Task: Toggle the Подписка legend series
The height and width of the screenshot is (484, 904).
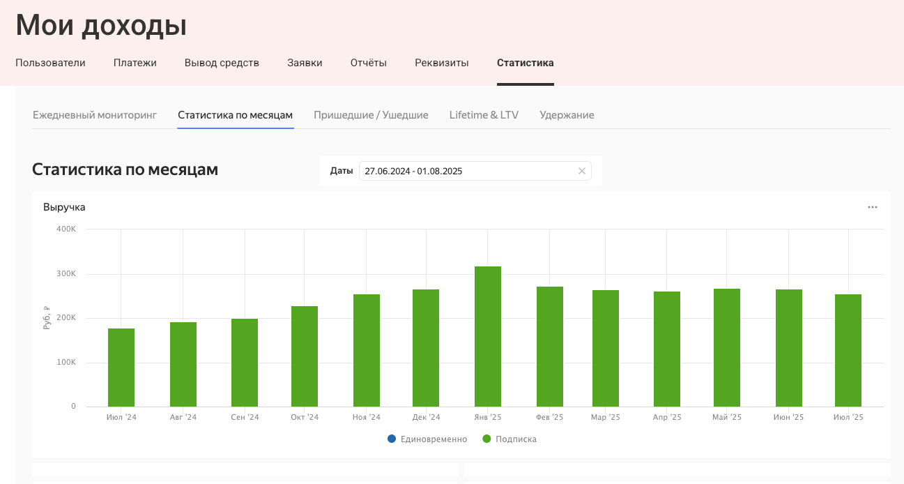Action: point(510,439)
